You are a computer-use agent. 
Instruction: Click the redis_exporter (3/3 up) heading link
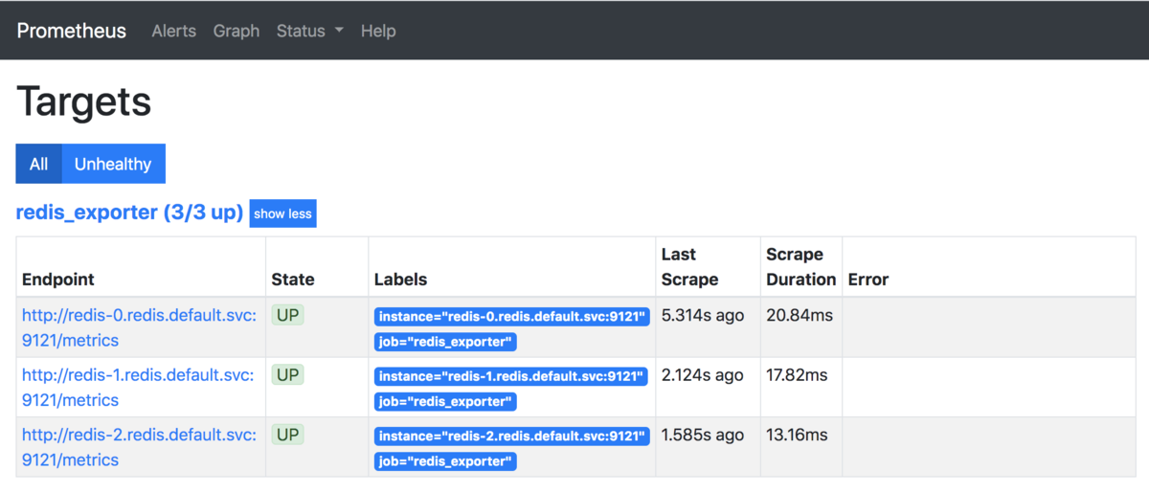[x=129, y=213]
